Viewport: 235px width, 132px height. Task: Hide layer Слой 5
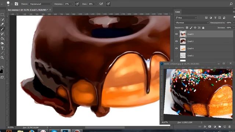click(177, 34)
